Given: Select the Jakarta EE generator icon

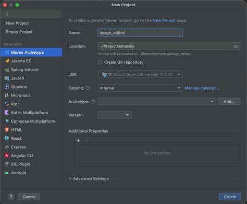Looking at the screenshot, I should point(7,61).
